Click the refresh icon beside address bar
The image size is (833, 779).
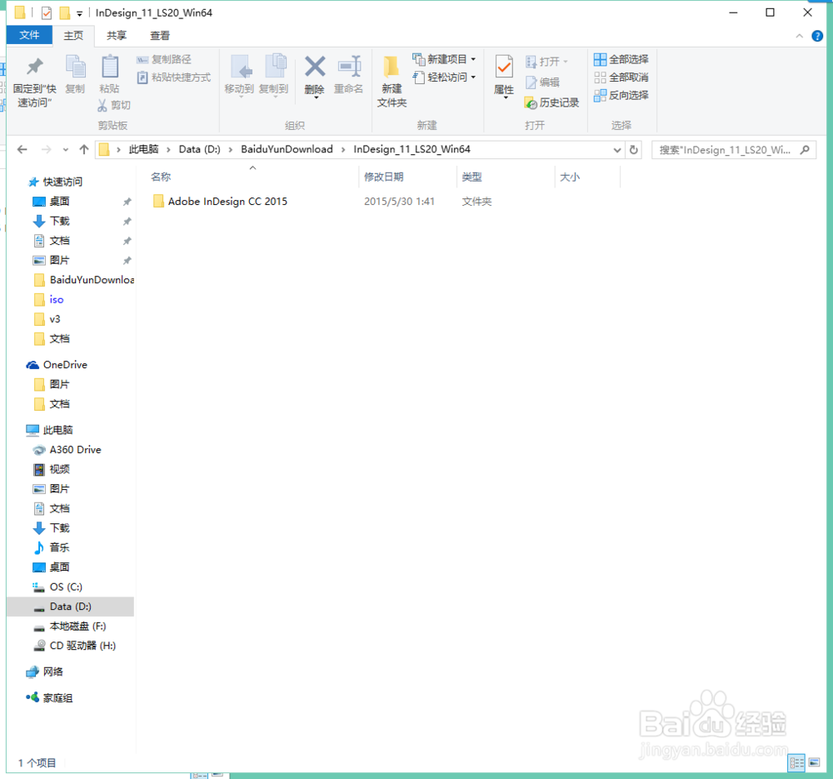pos(633,149)
